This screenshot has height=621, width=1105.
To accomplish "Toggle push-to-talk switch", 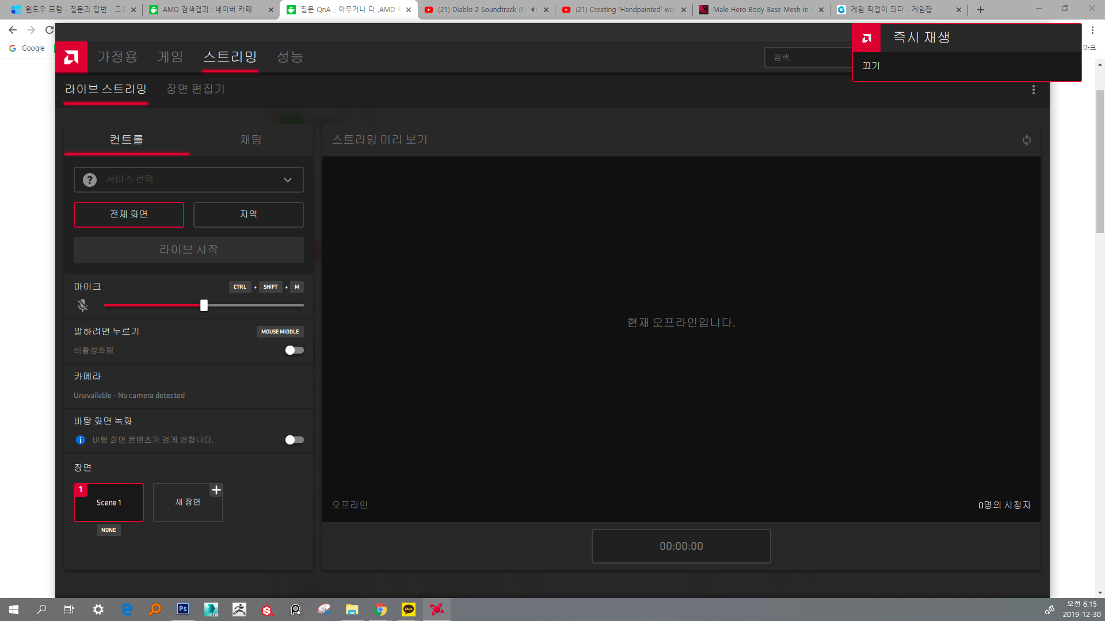I will coord(294,350).
